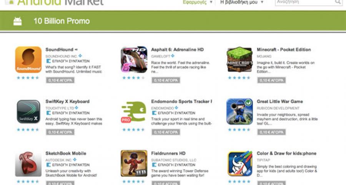The height and width of the screenshot is (185, 346).
Task: Open the SwiftKey X Keyboard icon
Action: [28, 111]
